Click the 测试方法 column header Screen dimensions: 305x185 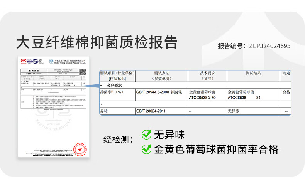coord(162,76)
